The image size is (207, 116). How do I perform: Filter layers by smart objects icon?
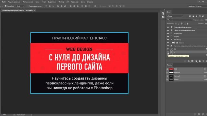(x=203, y=16)
